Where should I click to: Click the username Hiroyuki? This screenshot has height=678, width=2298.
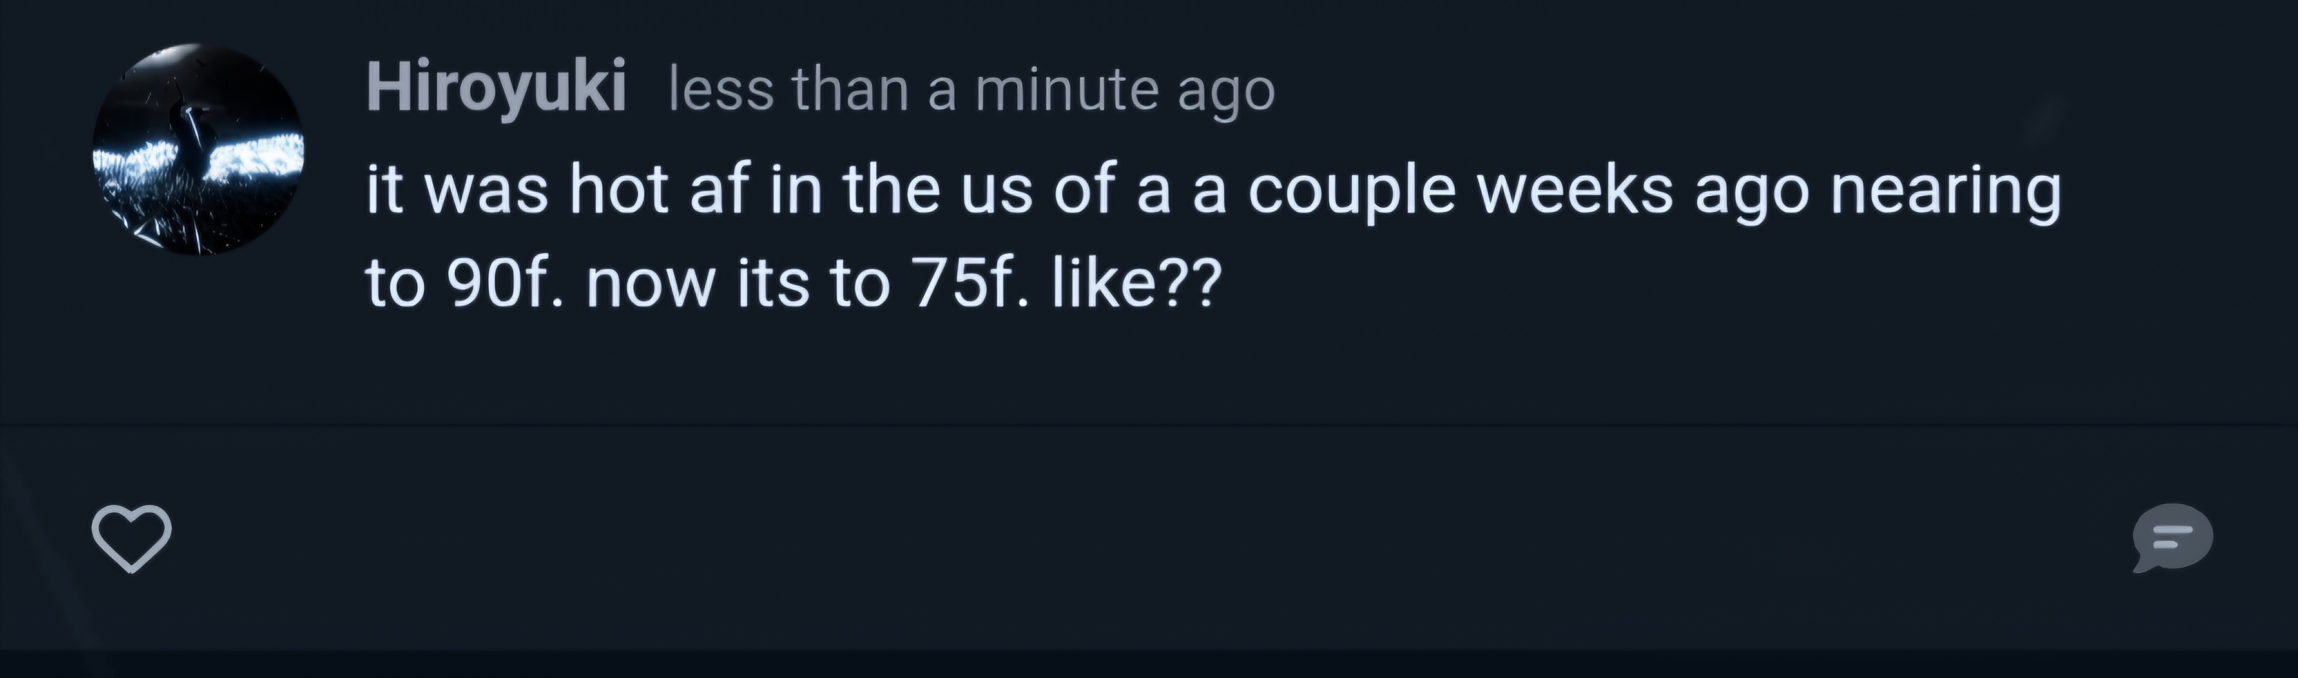tap(495, 88)
